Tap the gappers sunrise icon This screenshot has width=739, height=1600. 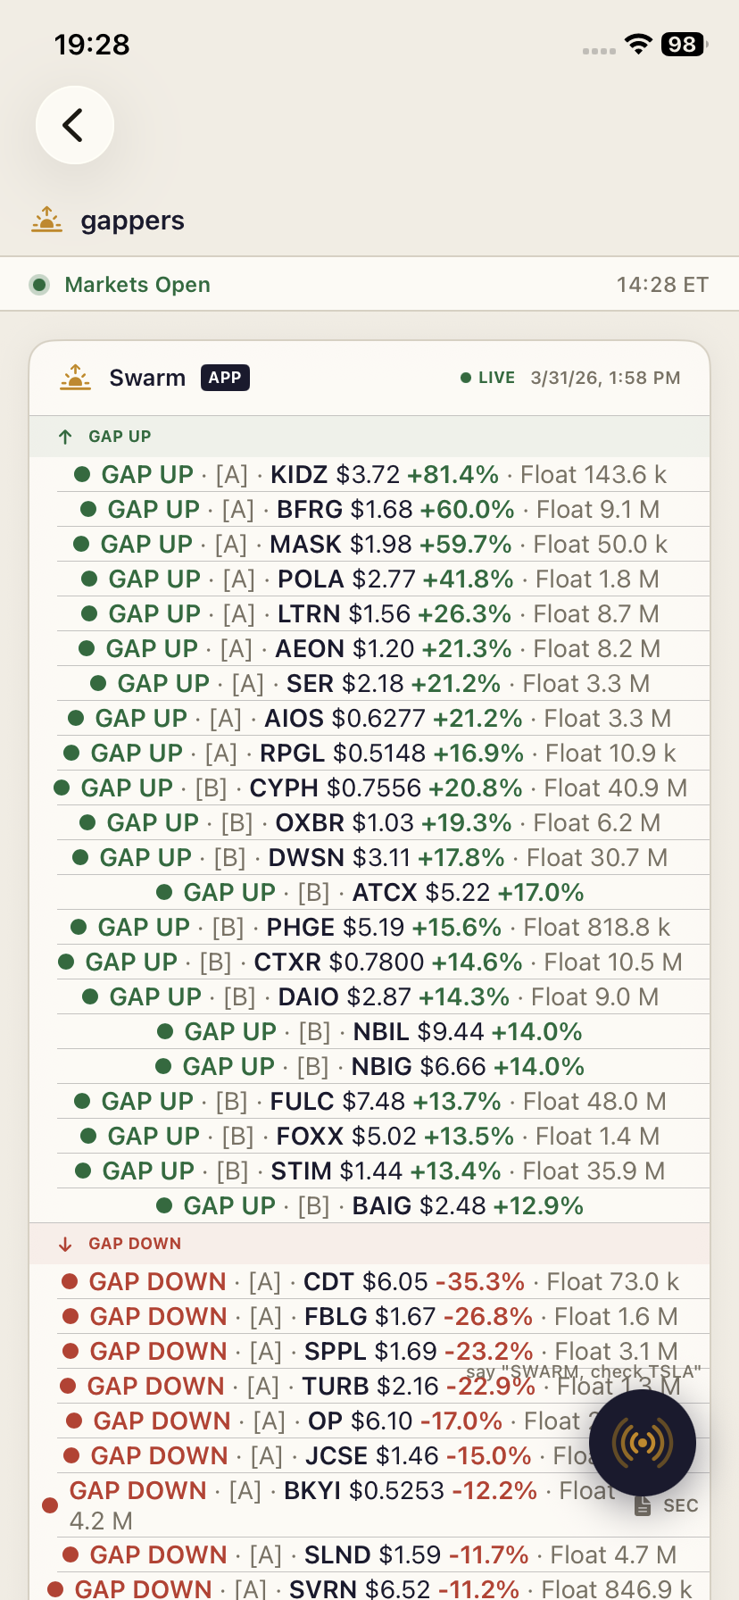pos(46,220)
